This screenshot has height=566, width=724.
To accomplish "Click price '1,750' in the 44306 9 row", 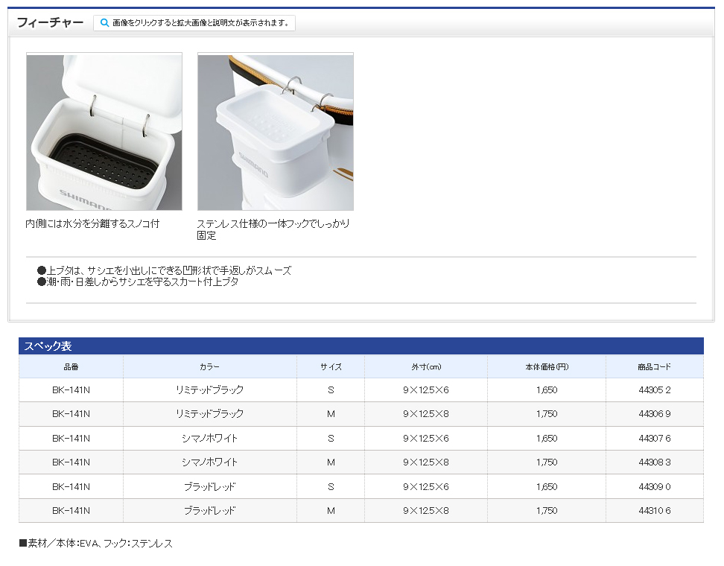I will pos(547,414).
